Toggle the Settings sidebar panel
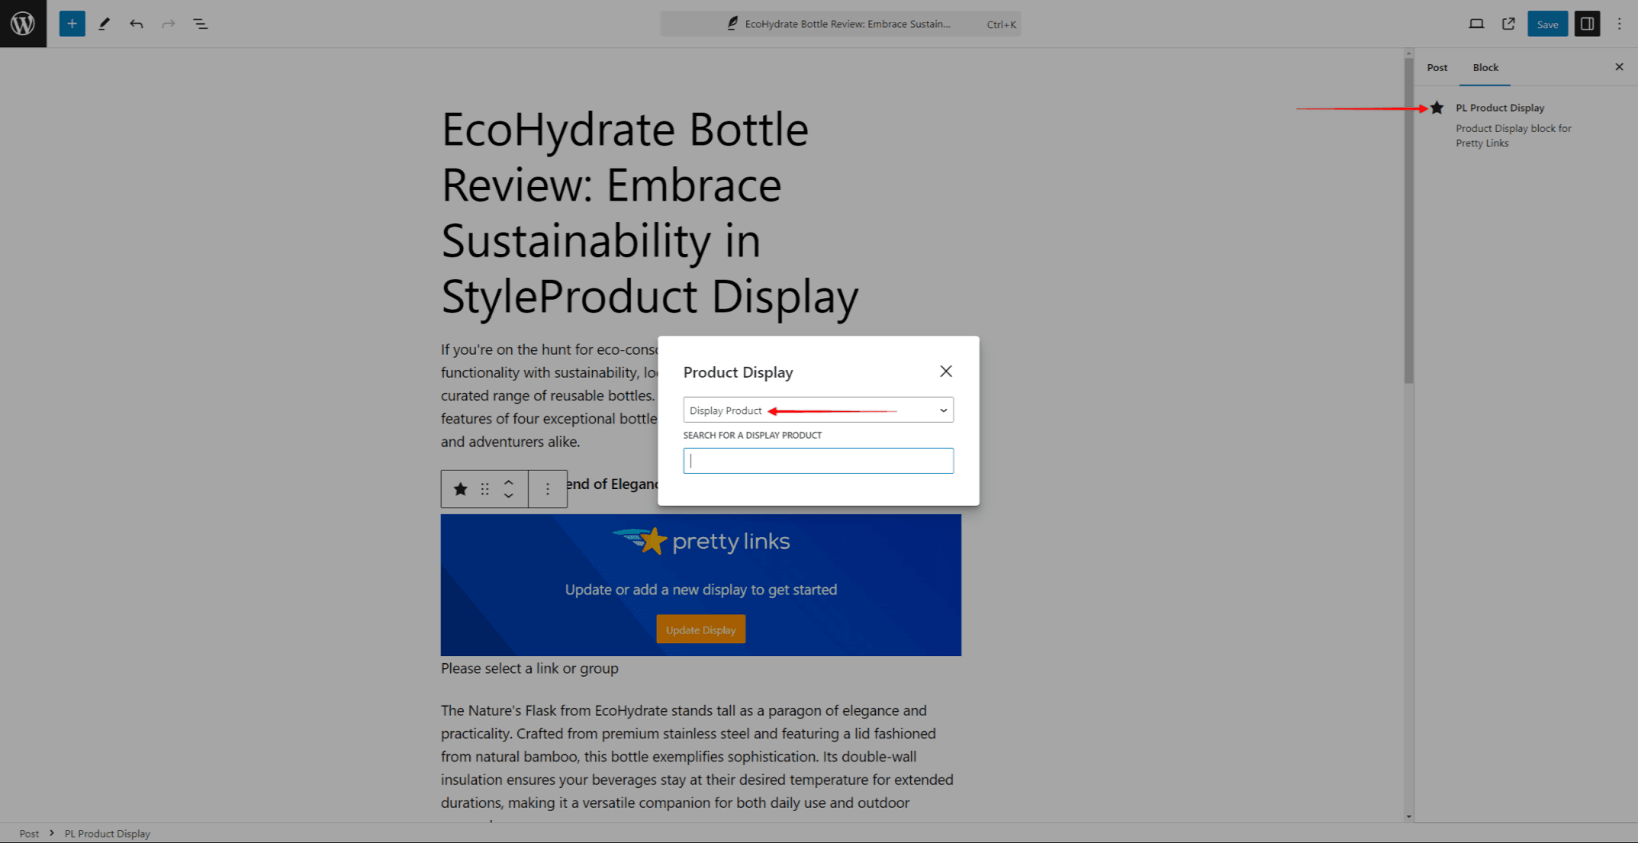The width and height of the screenshot is (1638, 843). pos(1587,23)
